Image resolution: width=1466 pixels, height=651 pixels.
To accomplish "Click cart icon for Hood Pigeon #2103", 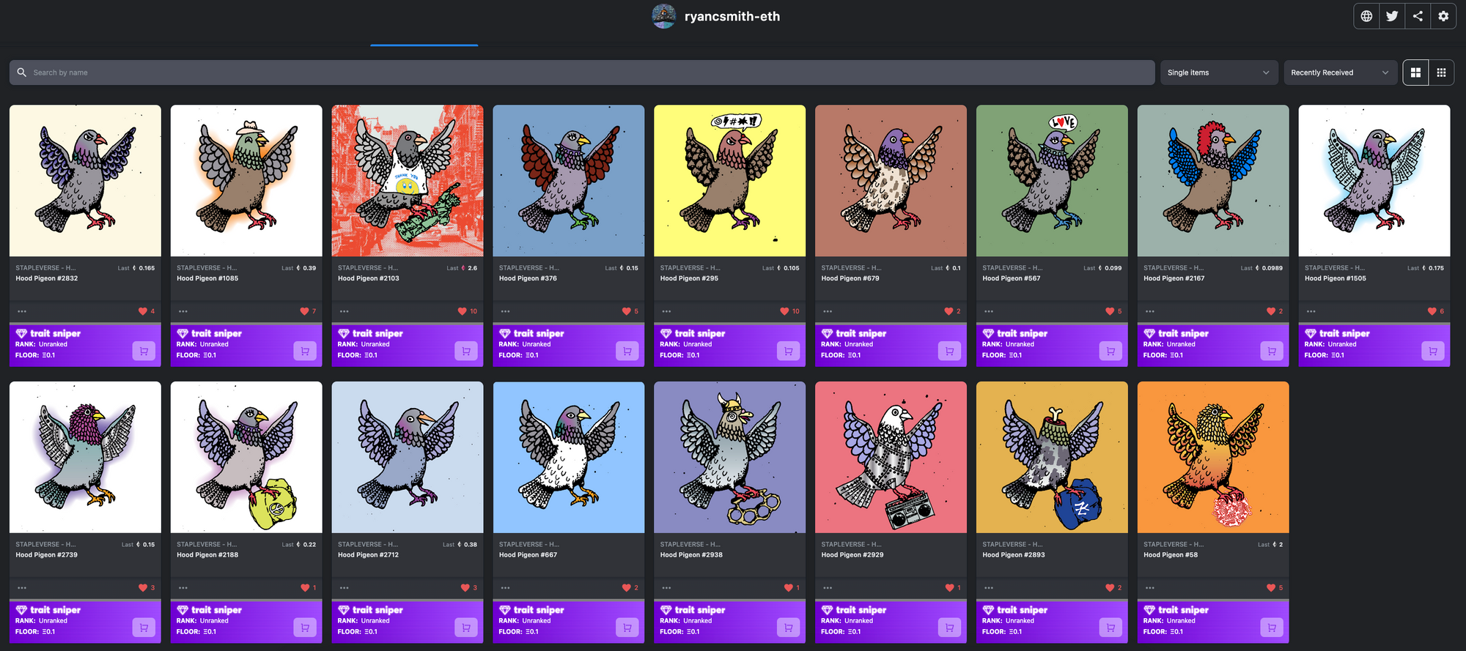I will point(466,351).
